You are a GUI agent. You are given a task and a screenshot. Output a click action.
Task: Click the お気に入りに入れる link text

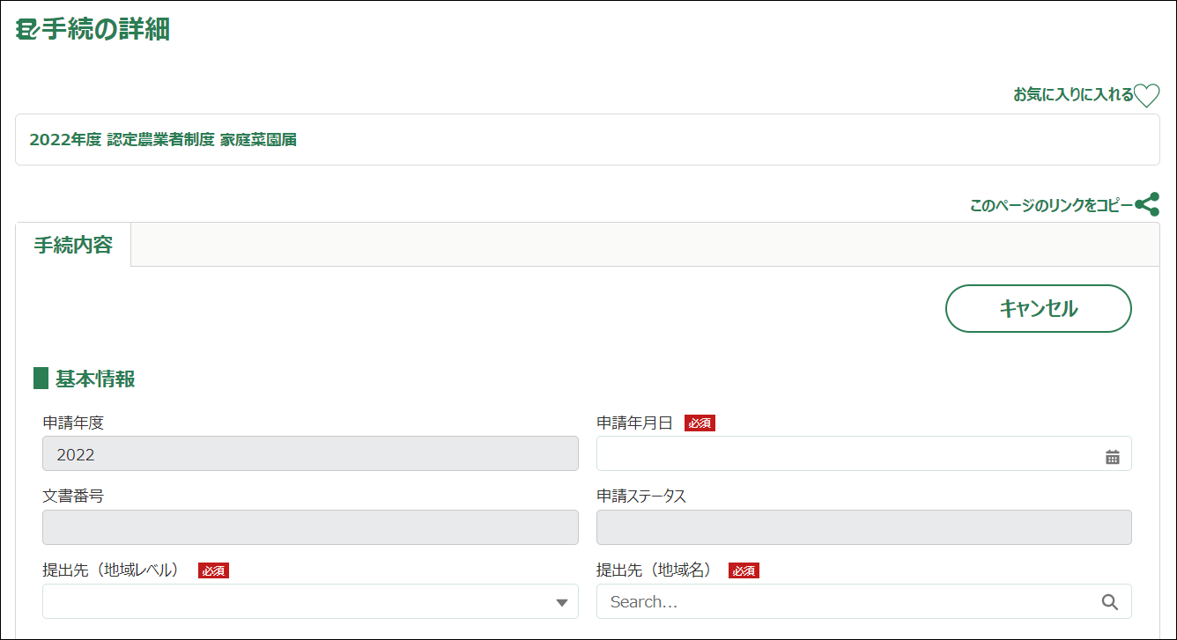tap(1073, 95)
